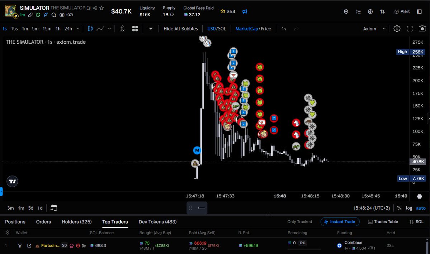Viewport: 430px width, 254px height.
Task: Create a price Alert
Action: [x=402, y=11]
